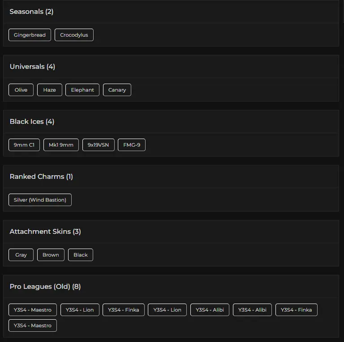The height and width of the screenshot is (342, 344).
Task: Select the Silver (Wind Bastion) charm tag
Action: click(x=40, y=200)
